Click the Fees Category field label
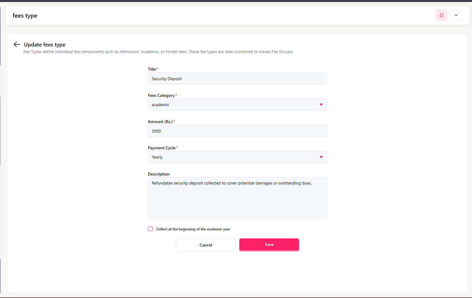472x298 pixels. tap(161, 96)
